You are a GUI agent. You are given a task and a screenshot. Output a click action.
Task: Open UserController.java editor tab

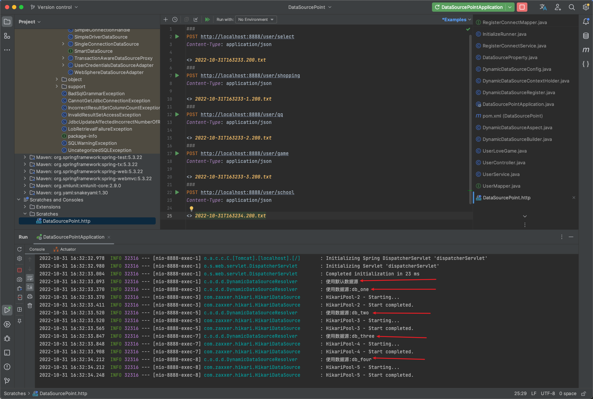tap(504, 163)
